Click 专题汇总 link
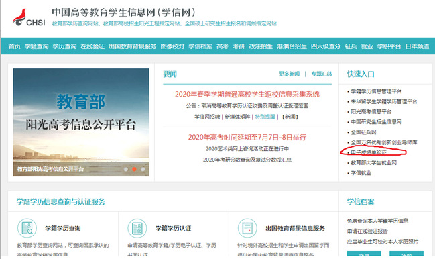Viewport: 435px width, 259px height. pos(322,74)
